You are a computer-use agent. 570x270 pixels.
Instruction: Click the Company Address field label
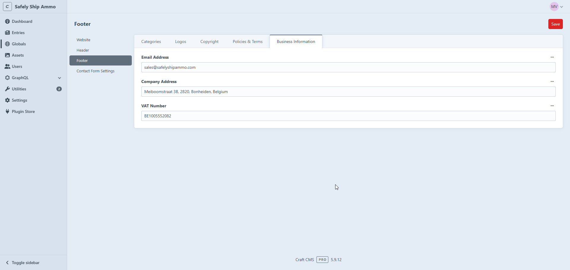[x=159, y=82]
